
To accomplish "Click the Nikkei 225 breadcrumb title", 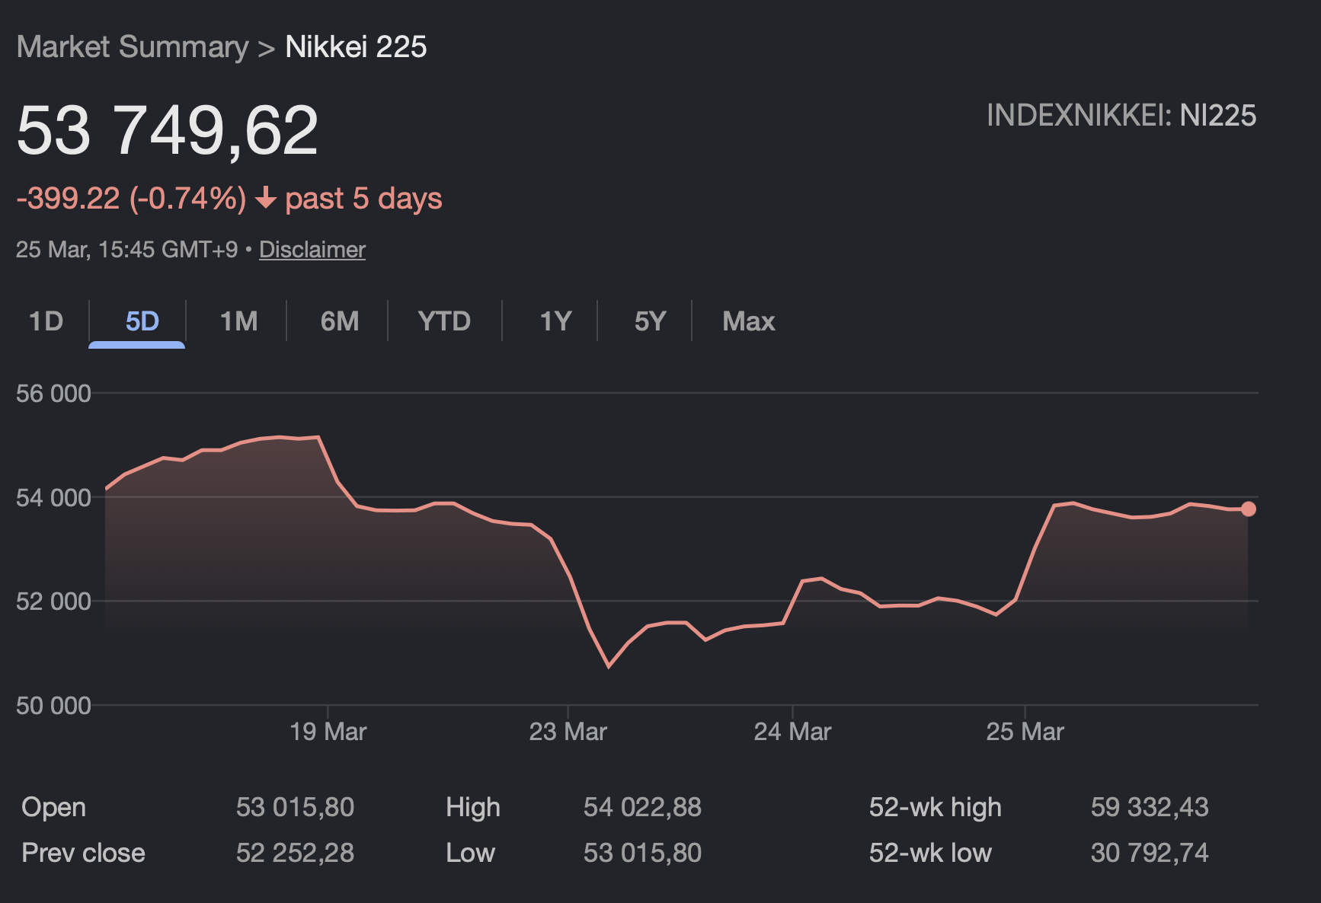I will pyautogui.click(x=356, y=47).
